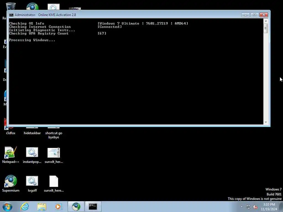This screenshot has width=283, height=212.
Task: Show hidden tray icons arrow
Action: click(x=242, y=207)
